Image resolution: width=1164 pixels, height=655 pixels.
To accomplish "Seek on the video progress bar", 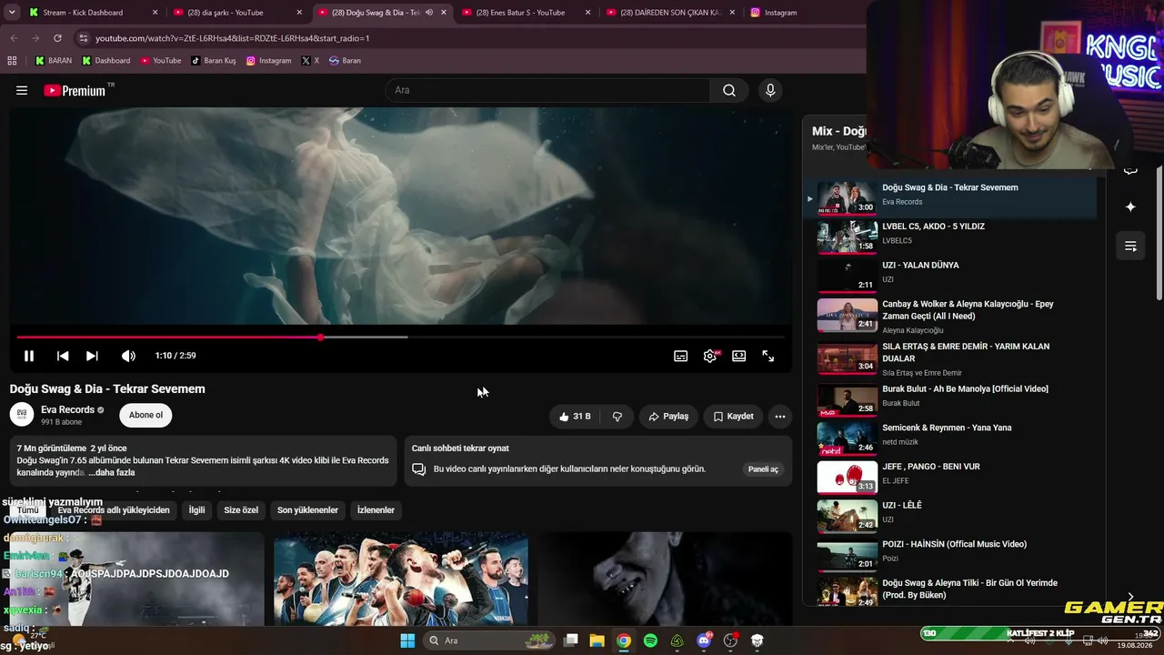I will pos(401,337).
